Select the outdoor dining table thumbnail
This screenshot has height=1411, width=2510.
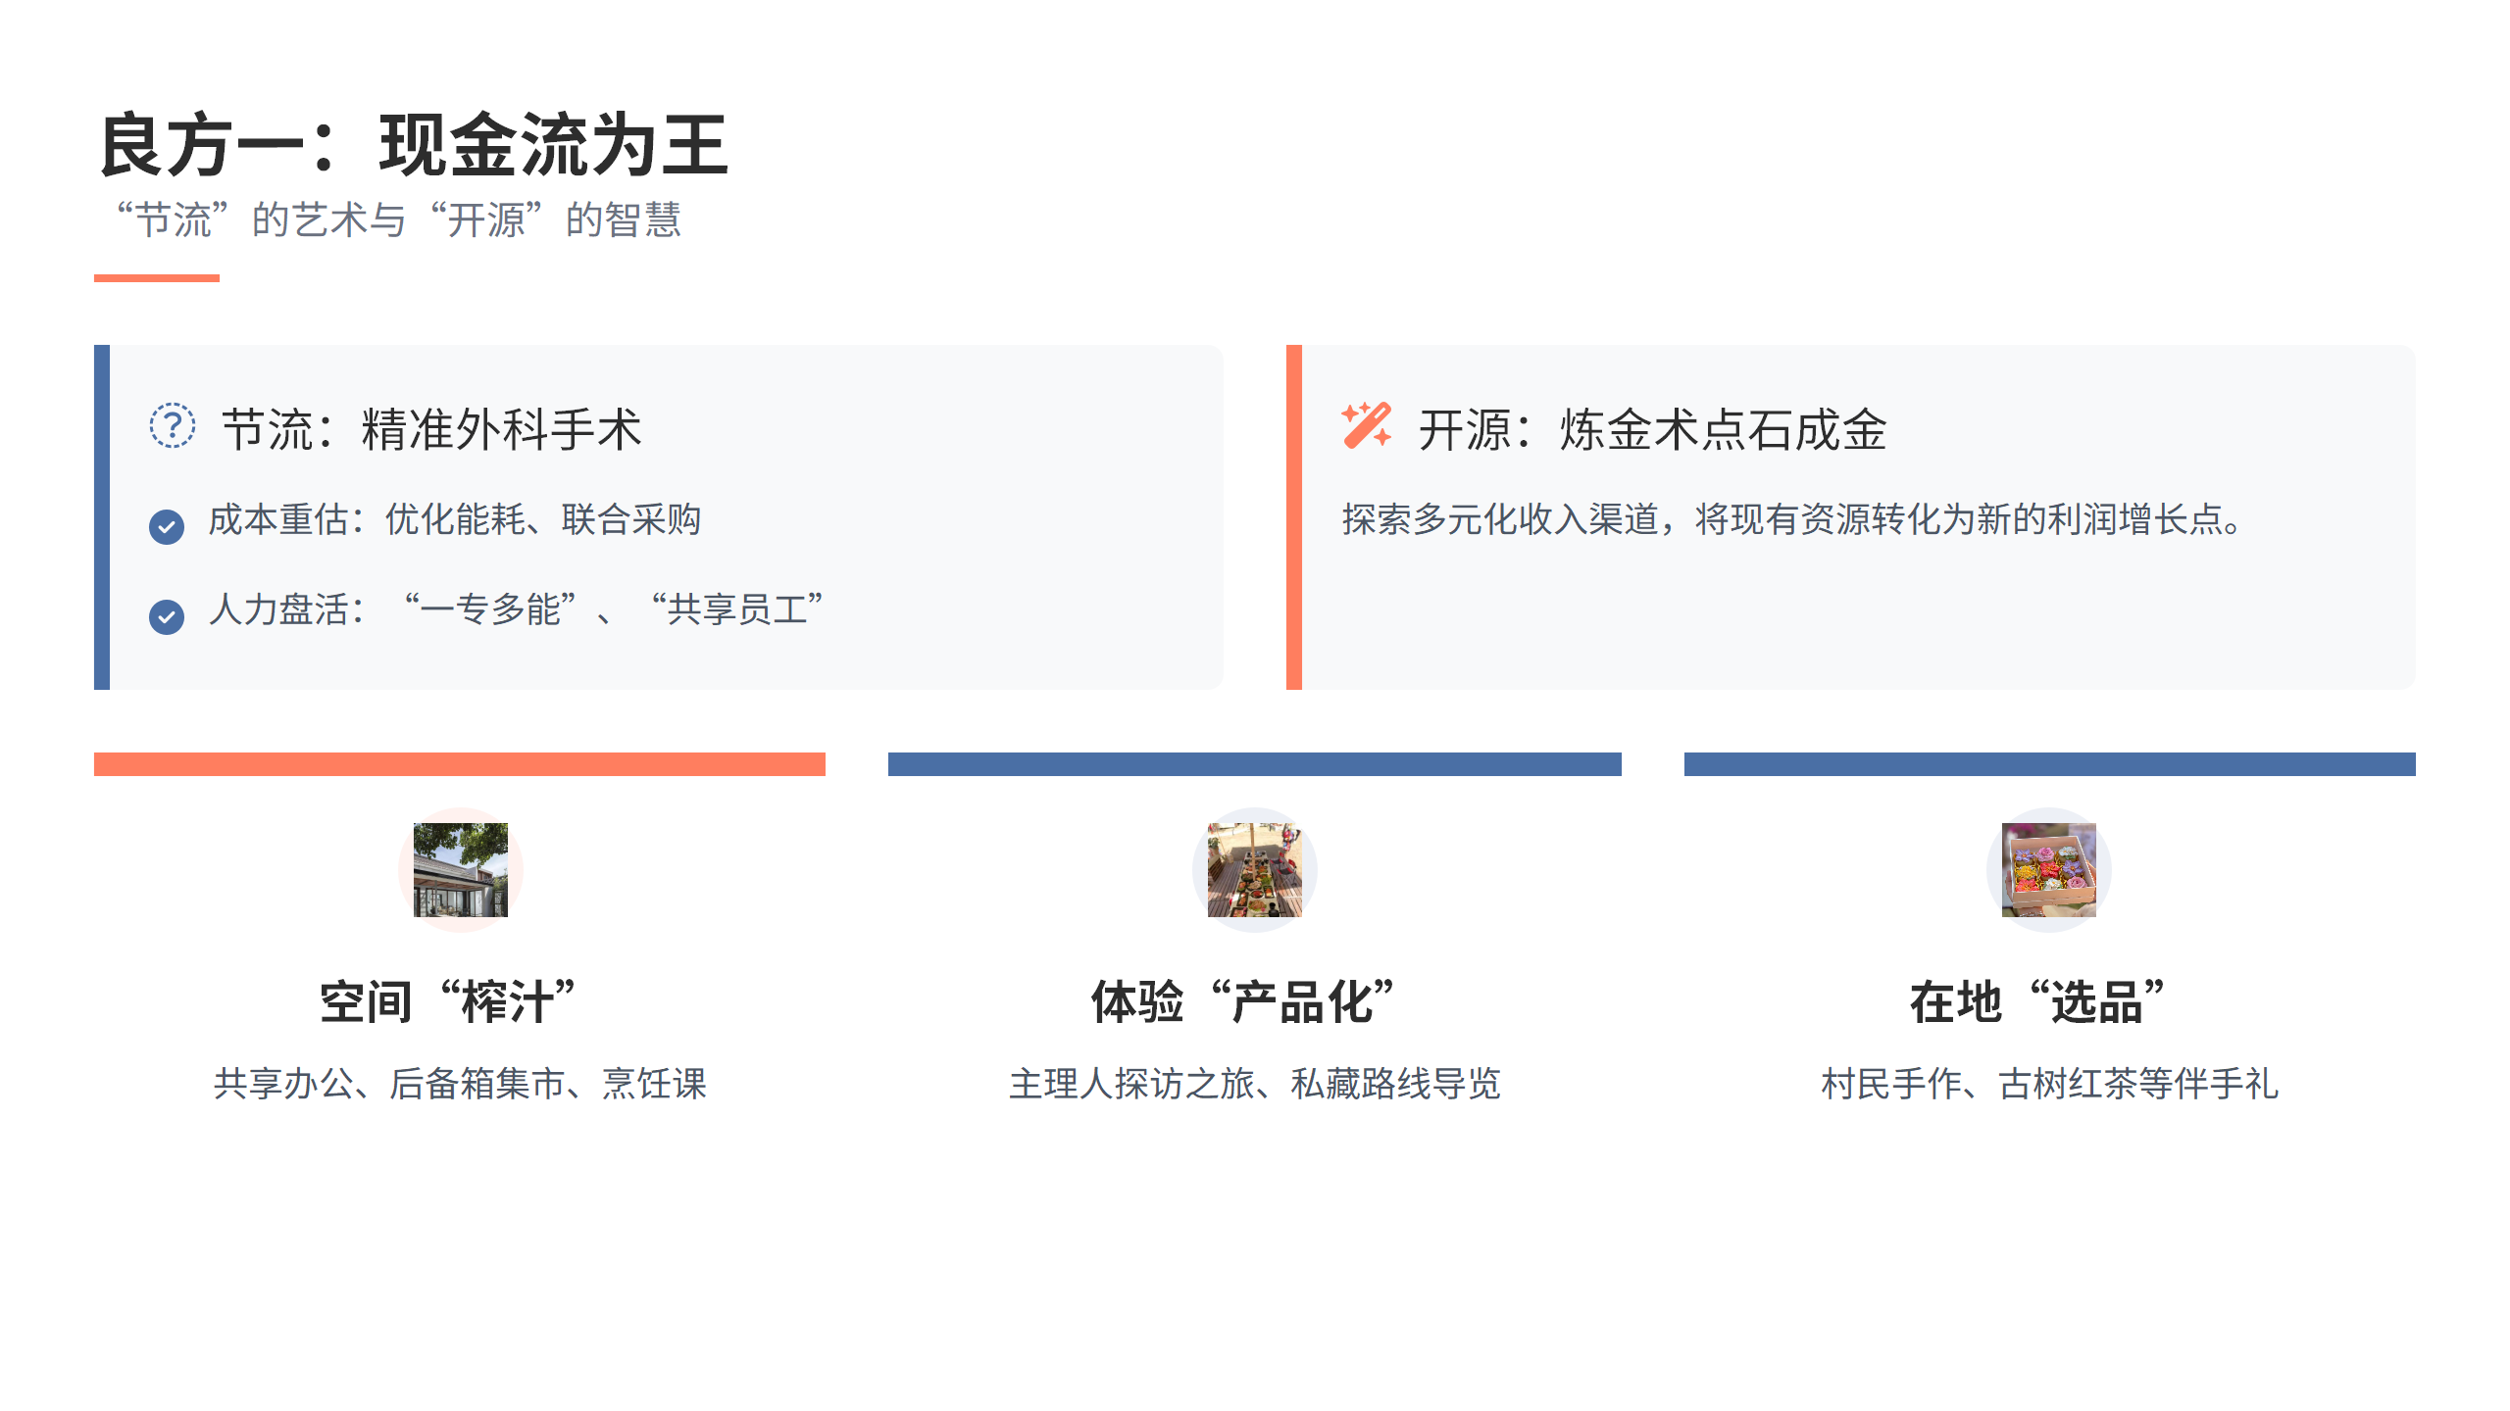(1254, 869)
